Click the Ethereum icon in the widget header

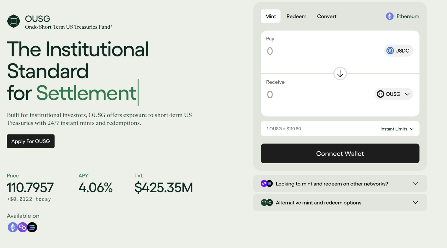(x=390, y=17)
